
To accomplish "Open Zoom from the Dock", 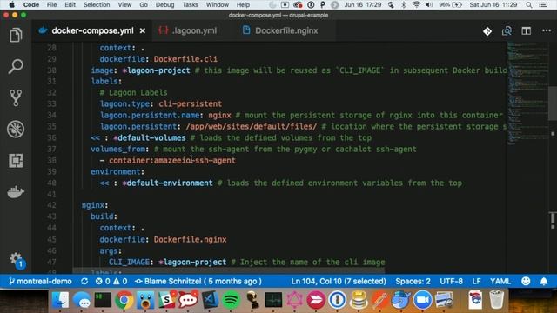I will (x=422, y=300).
